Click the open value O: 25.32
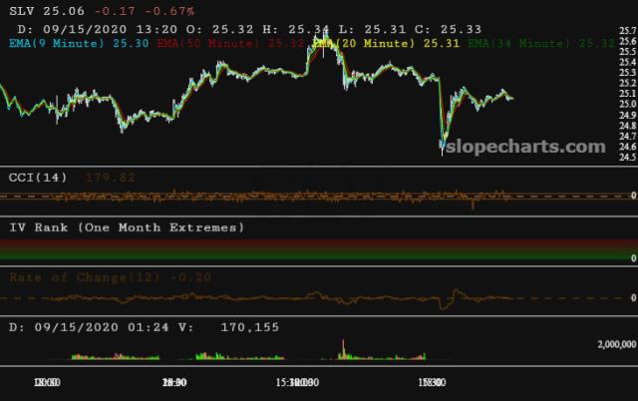 pyautogui.click(x=219, y=29)
